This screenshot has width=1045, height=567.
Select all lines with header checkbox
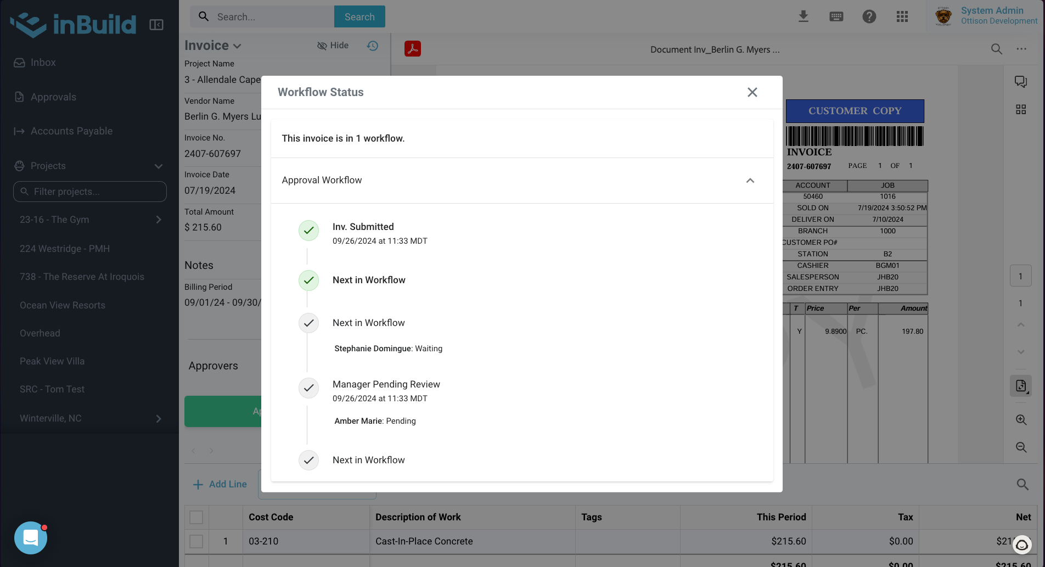[196, 517]
